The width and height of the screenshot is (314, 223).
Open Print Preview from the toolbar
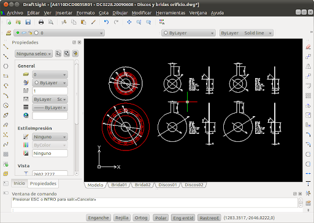click(51, 22)
